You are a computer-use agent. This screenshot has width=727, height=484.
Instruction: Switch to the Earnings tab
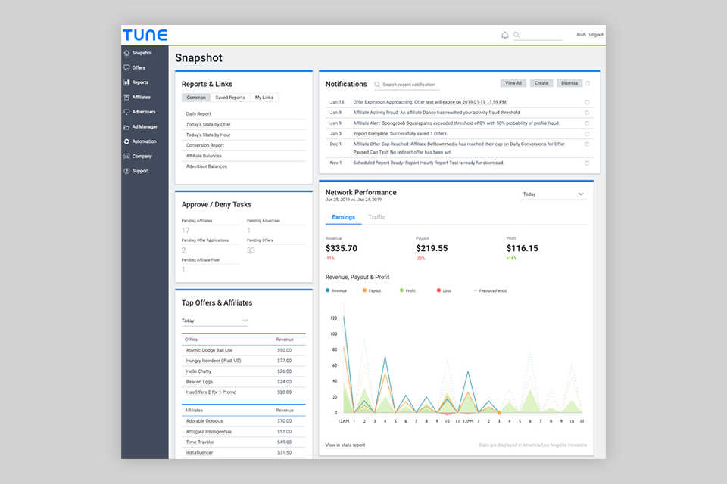344,217
